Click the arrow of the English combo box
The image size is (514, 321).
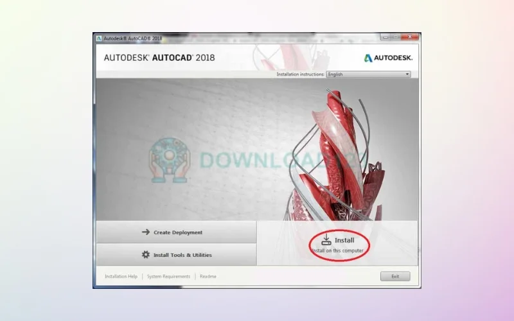407,74
